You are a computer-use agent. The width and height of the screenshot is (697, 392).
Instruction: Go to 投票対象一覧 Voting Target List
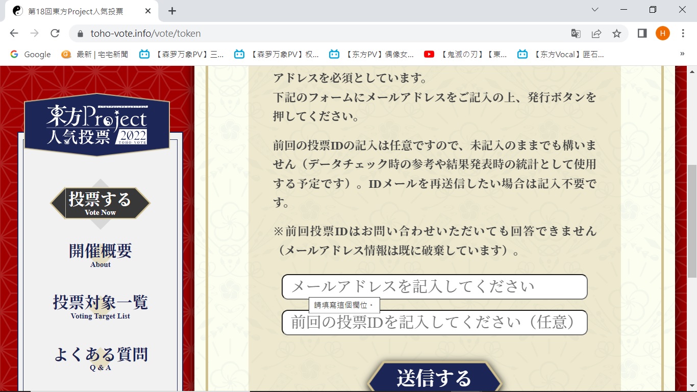coord(100,306)
